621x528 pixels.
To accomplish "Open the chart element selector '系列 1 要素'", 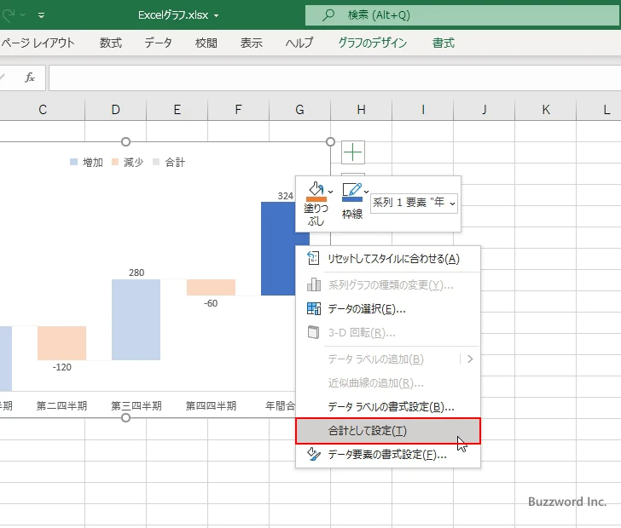I will (x=414, y=203).
